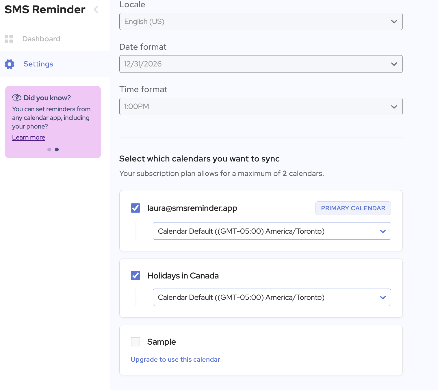438x390 pixels.
Task: Collapse the sidebar with the chevron arrow
Action: (96, 10)
